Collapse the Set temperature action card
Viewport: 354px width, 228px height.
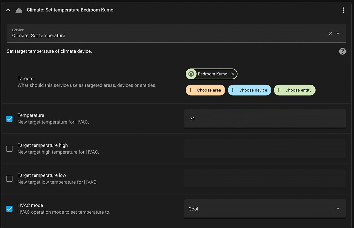click(x=8, y=10)
